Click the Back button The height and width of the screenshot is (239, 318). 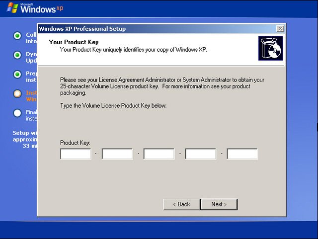click(x=181, y=204)
